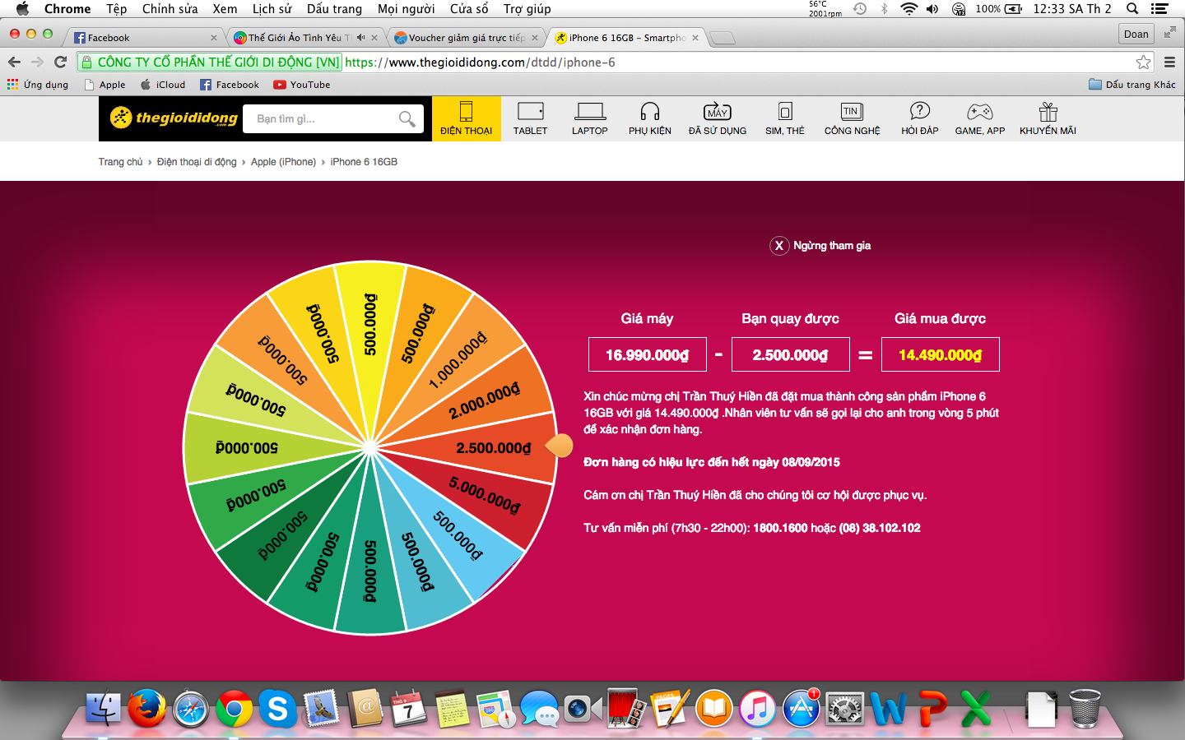Image resolution: width=1185 pixels, height=740 pixels.
Task: Go back to the previous page
Action: [14, 62]
